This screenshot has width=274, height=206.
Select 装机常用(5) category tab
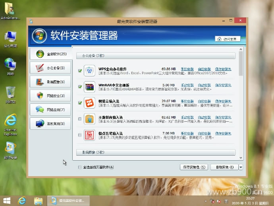click(50, 124)
